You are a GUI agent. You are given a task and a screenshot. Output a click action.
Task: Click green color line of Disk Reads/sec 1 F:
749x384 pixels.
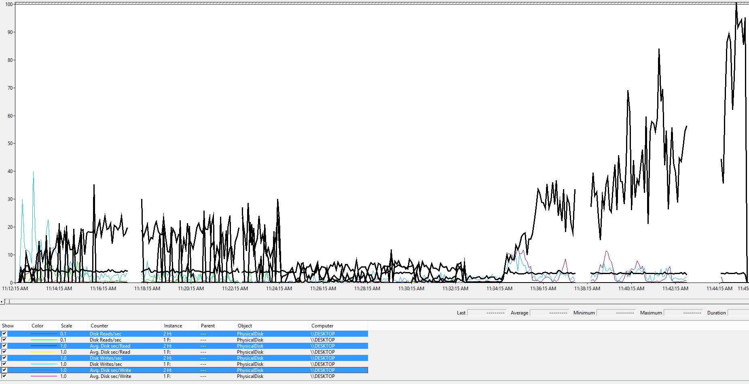click(44, 340)
